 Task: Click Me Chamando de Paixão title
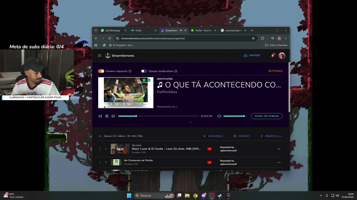point(138,160)
